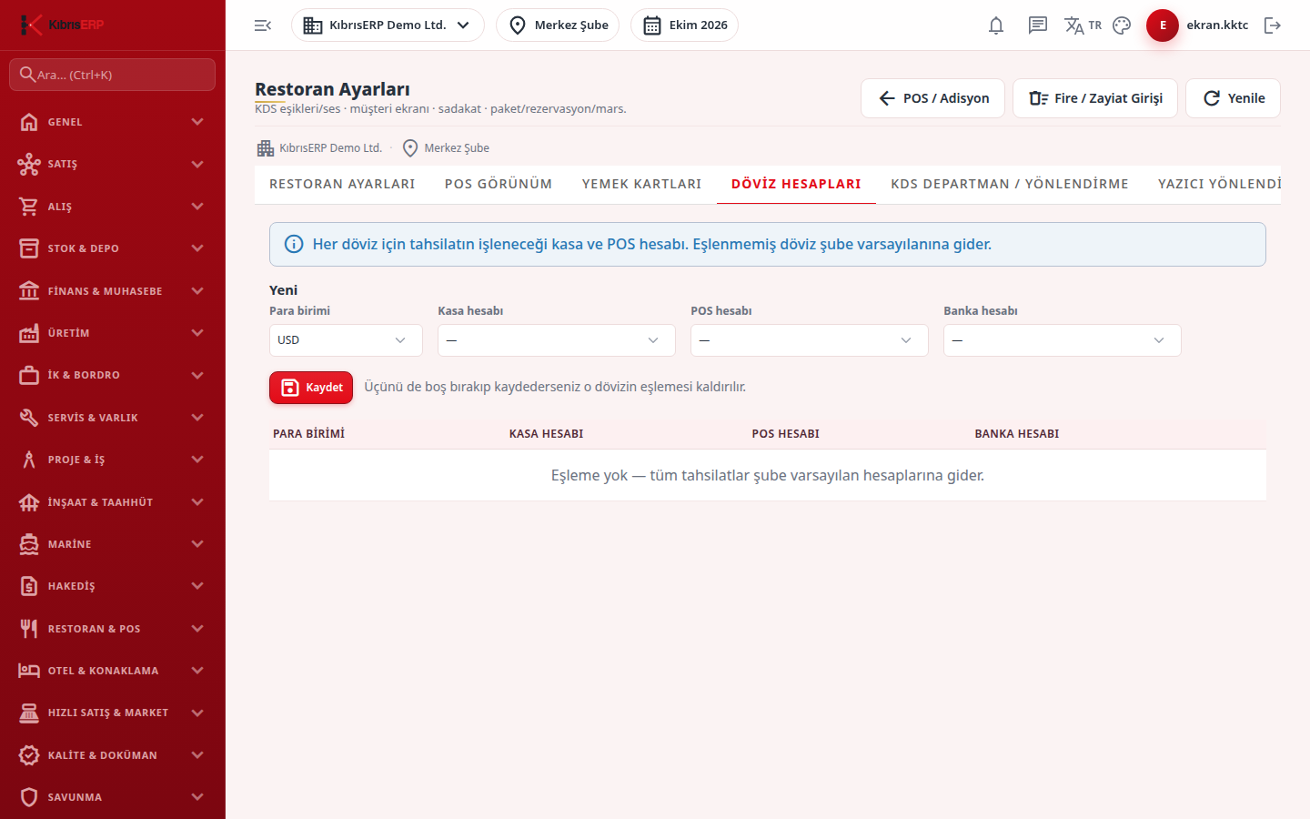Click the Üretim factory icon

(29, 333)
